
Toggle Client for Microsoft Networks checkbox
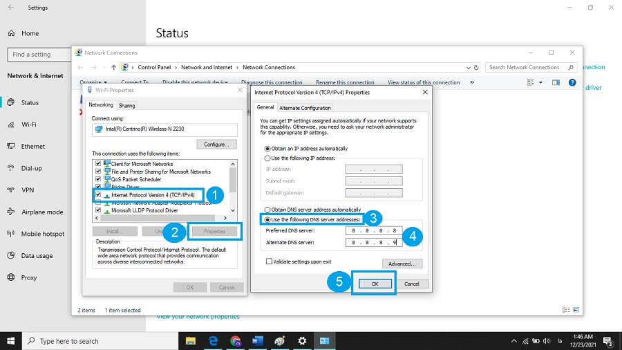pos(98,163)
